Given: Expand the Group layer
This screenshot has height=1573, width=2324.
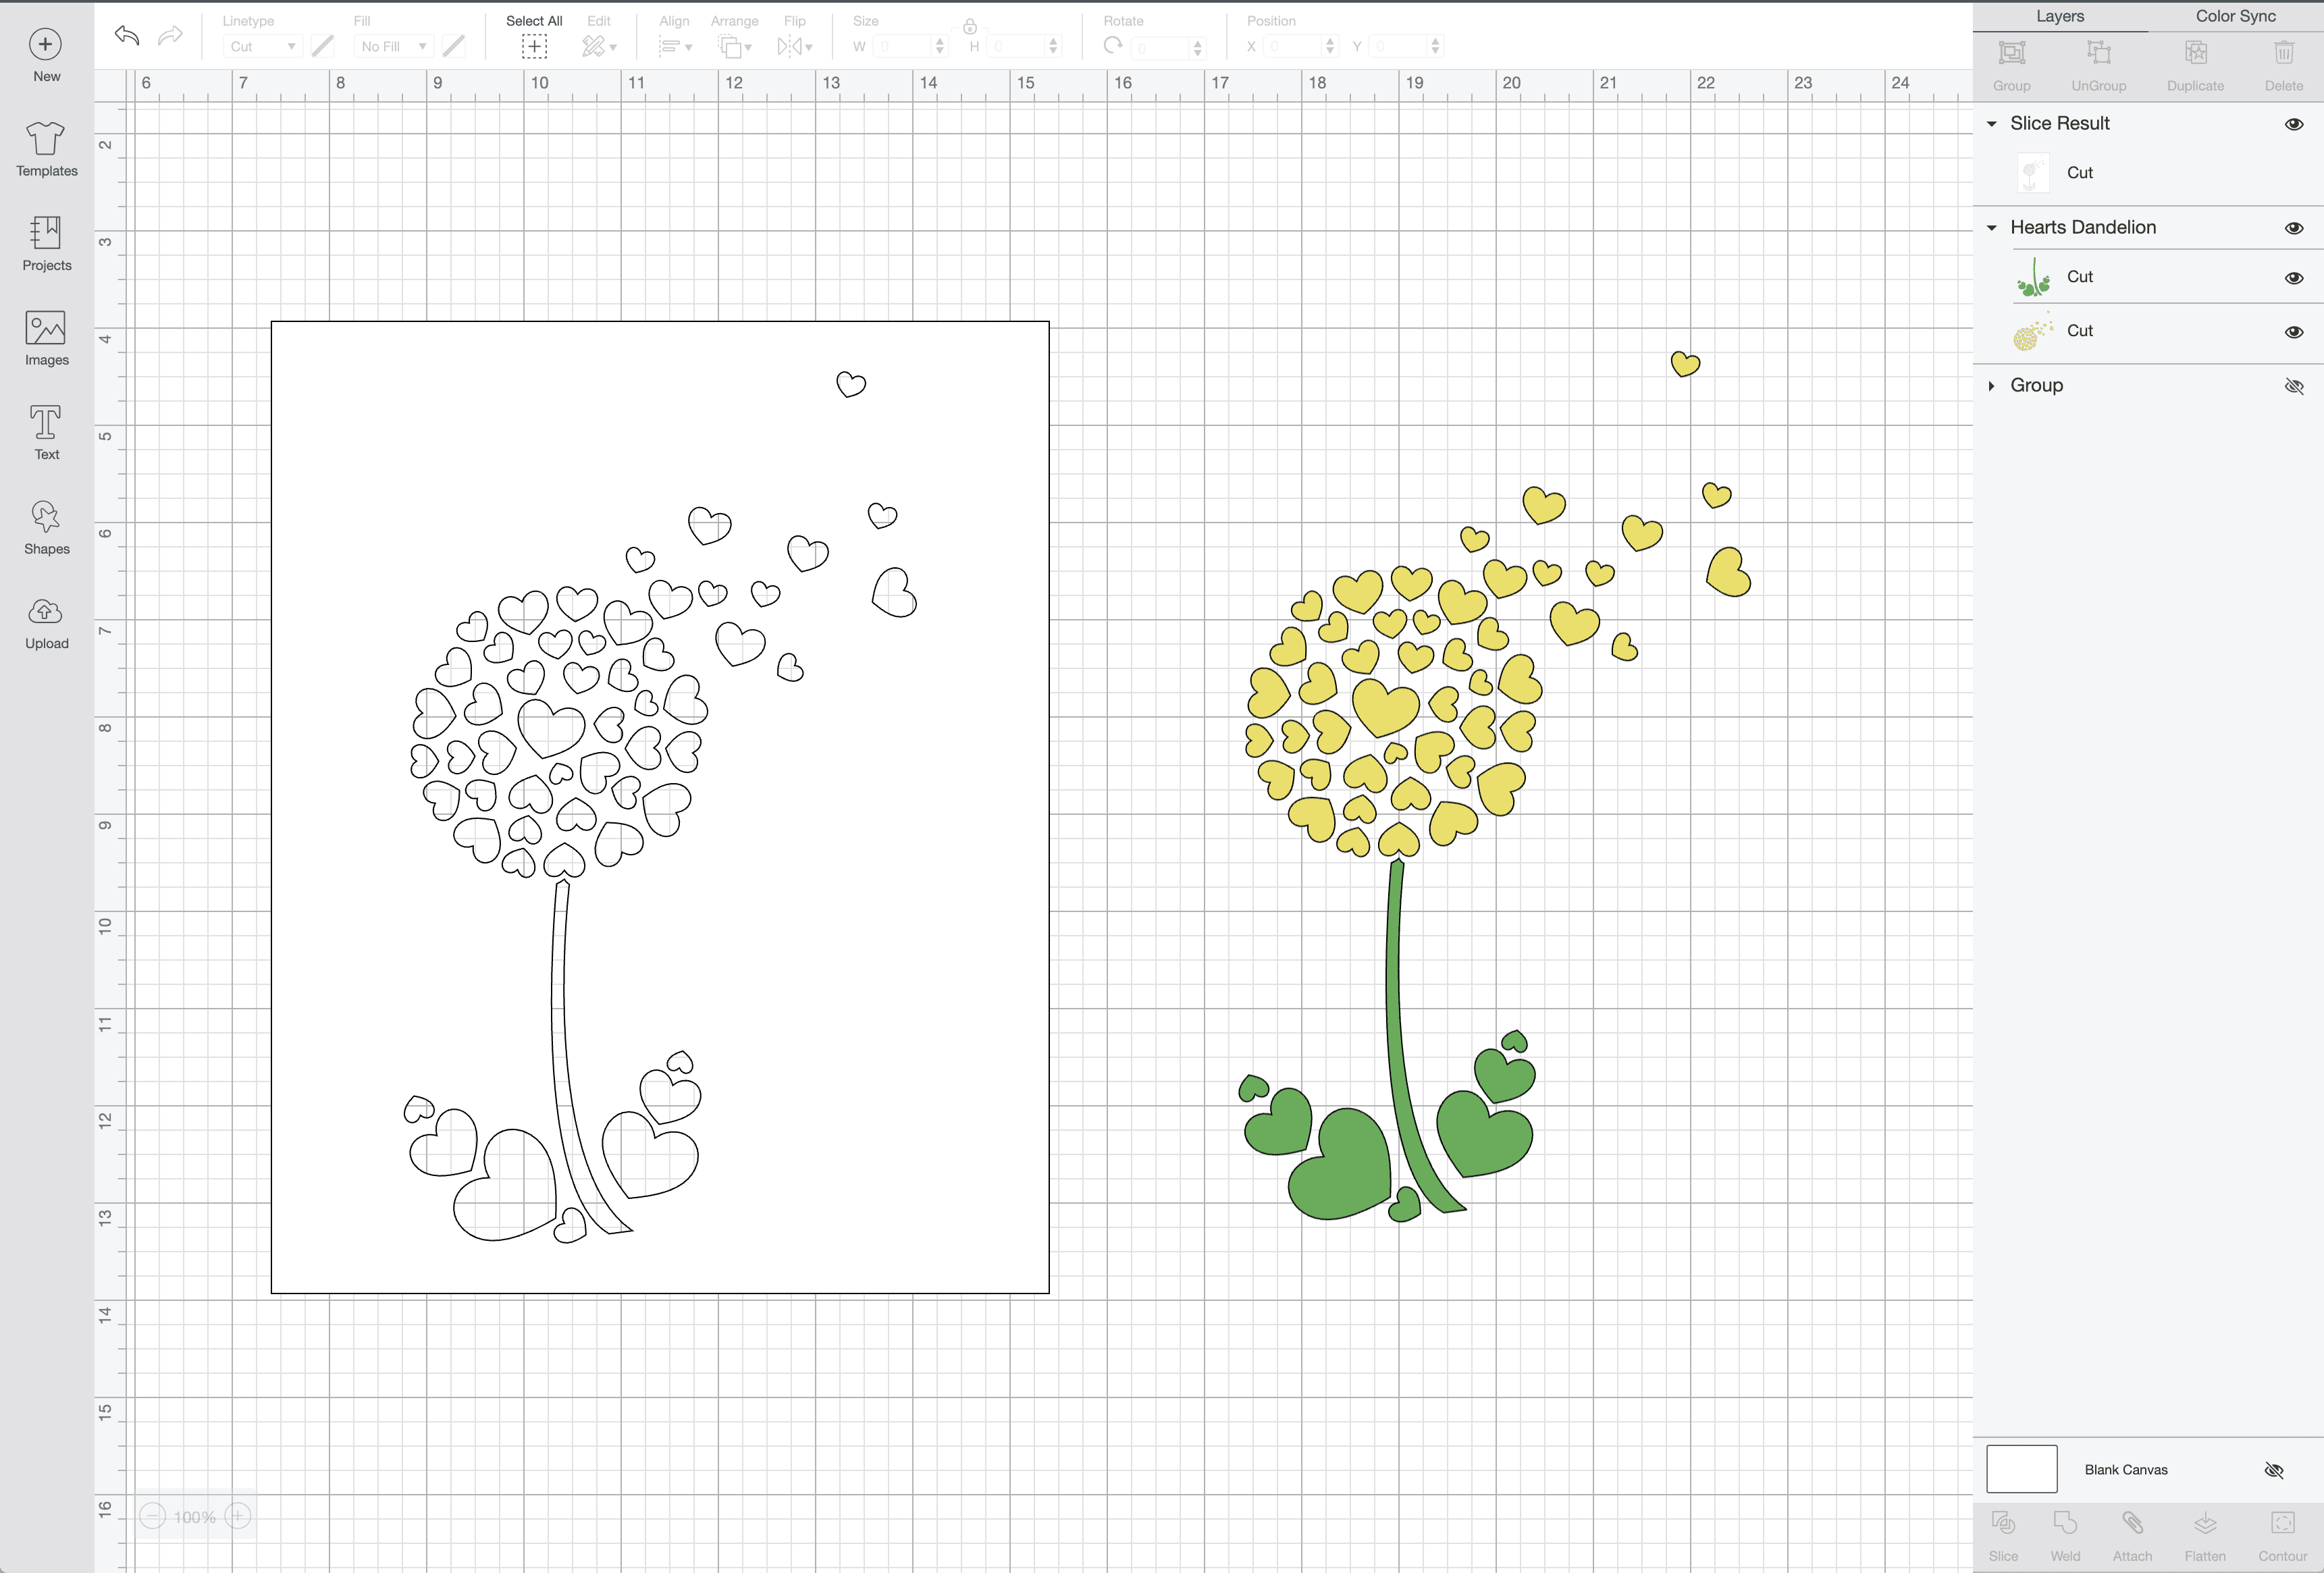Looking at the screenshot, I should click(1991, 386).
